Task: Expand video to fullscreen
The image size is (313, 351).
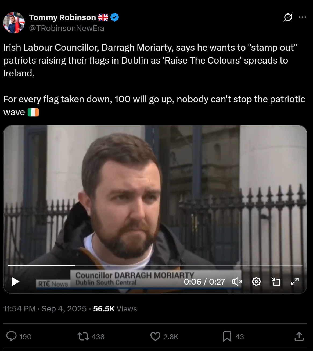Action: [295, 282]
